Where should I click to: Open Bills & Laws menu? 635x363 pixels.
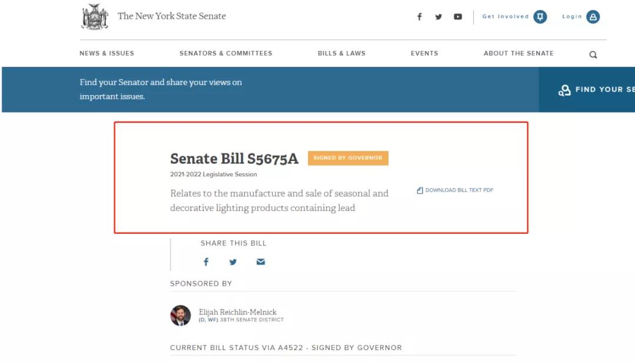(342, 53)
